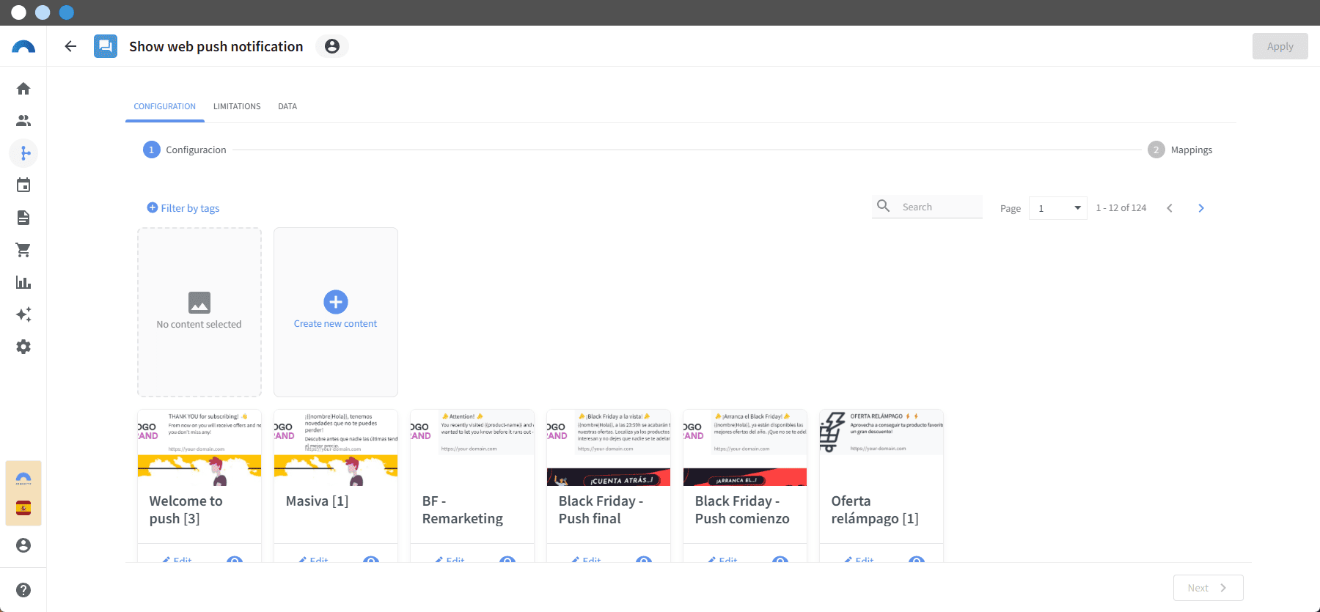Viewport: 1320px width, 612px height.
Task: Select the BF - Remarketing content thumbnail
Action: point(472,448)
